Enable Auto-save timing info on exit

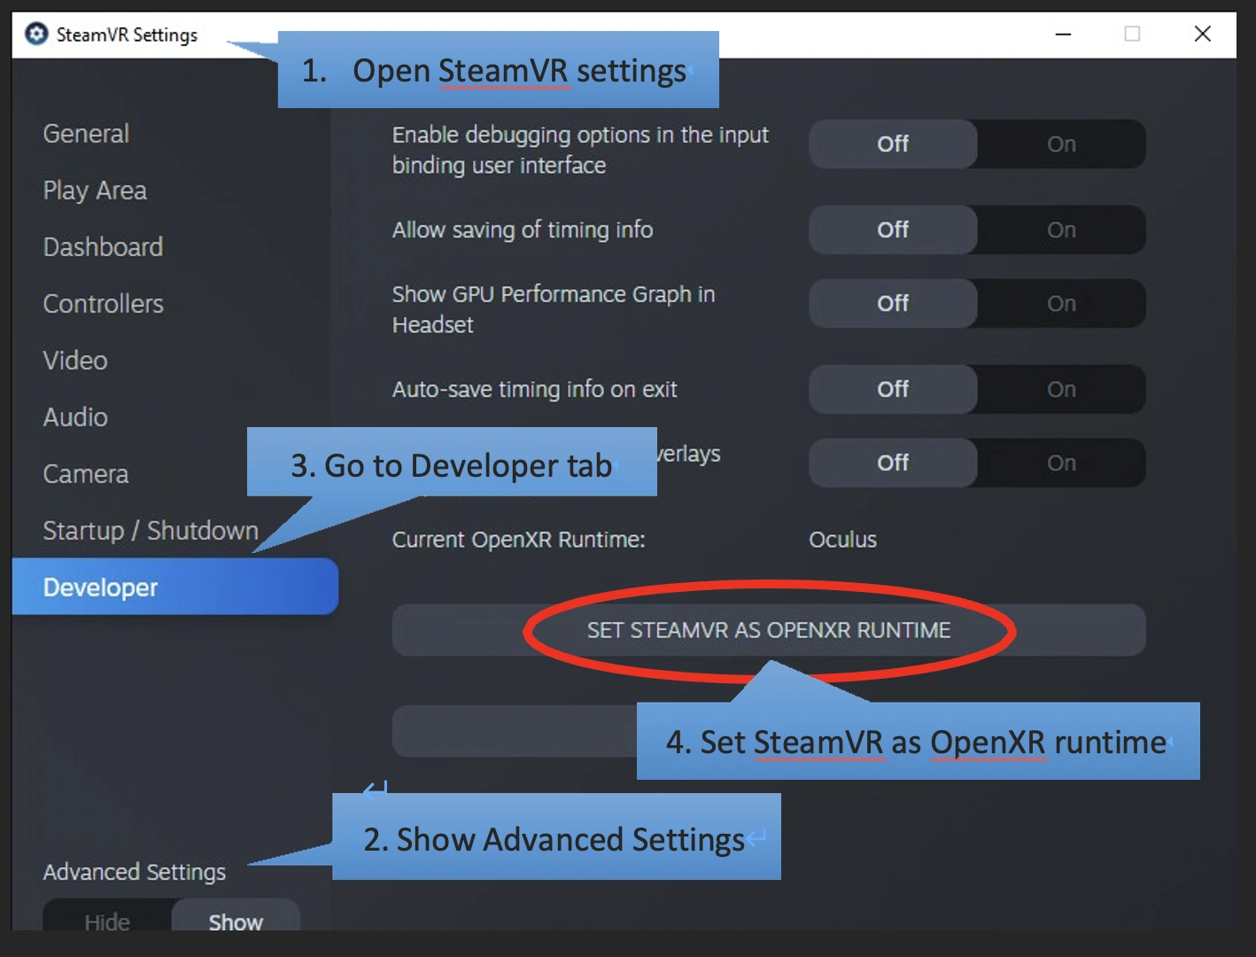(1061, 389)
